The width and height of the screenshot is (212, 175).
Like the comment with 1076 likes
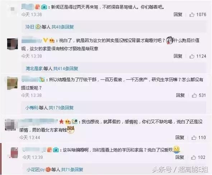(192, 14)
